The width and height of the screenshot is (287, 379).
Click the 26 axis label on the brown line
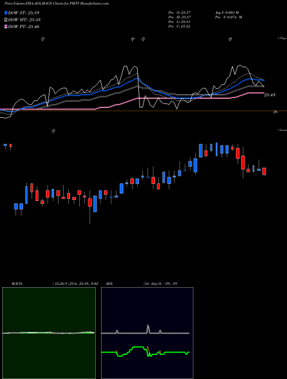[x=275, y=112]
